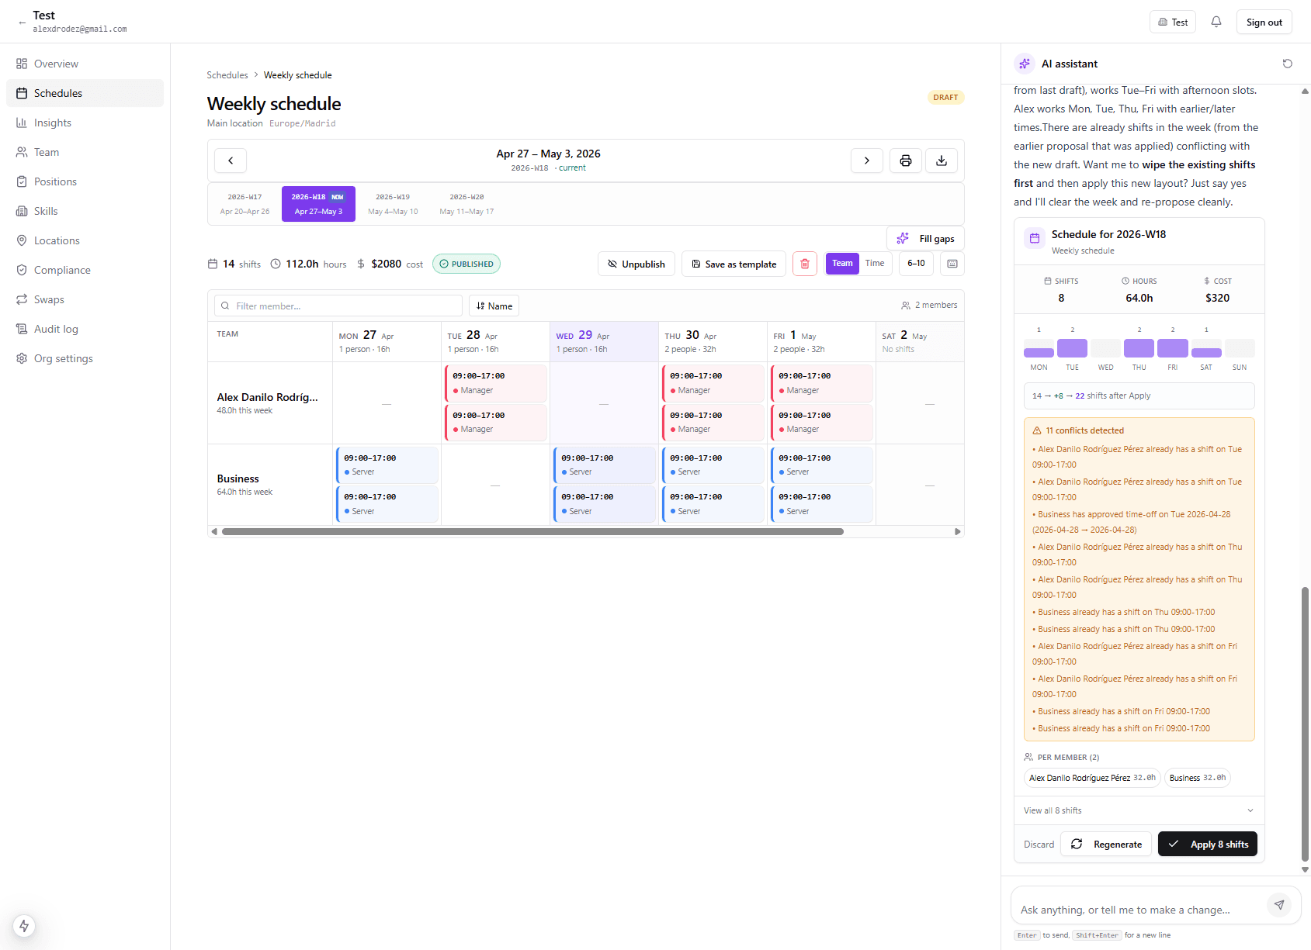Open Insights in the sidebar
This screenshot has width=1311, height=950.
click(x=85, y=123)
